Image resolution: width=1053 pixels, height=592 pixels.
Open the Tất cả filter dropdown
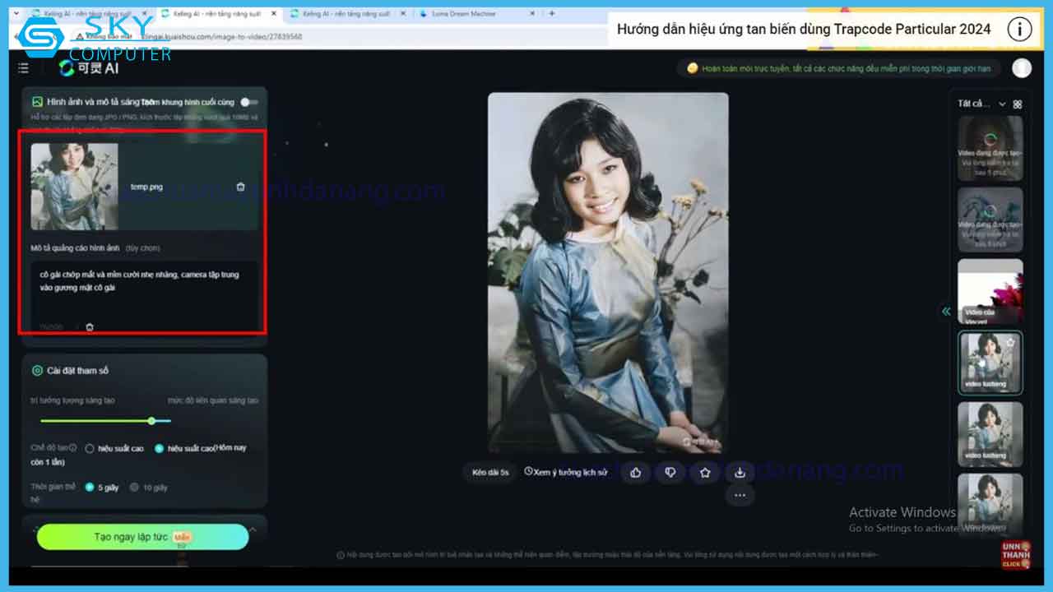(x=981, y=104)
